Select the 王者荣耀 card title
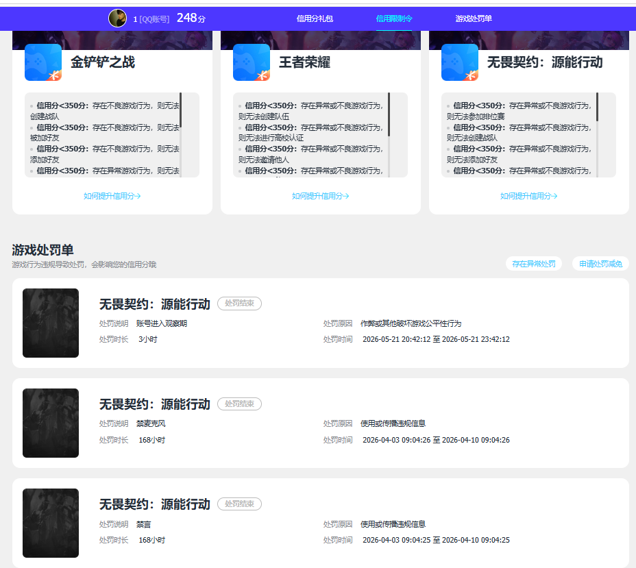The image size is (636, 568). (x=304, y=62)
